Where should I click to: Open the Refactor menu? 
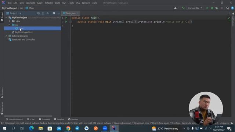[49, 3]
